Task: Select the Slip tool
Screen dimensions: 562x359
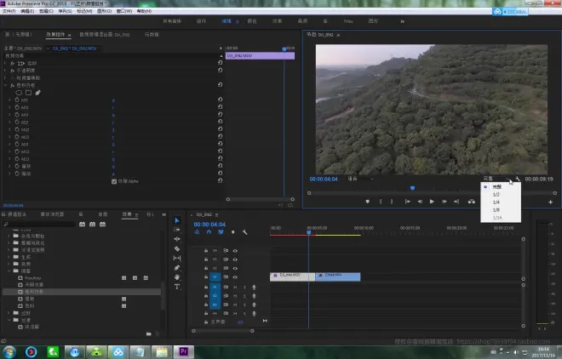Action: coord(177,258)
